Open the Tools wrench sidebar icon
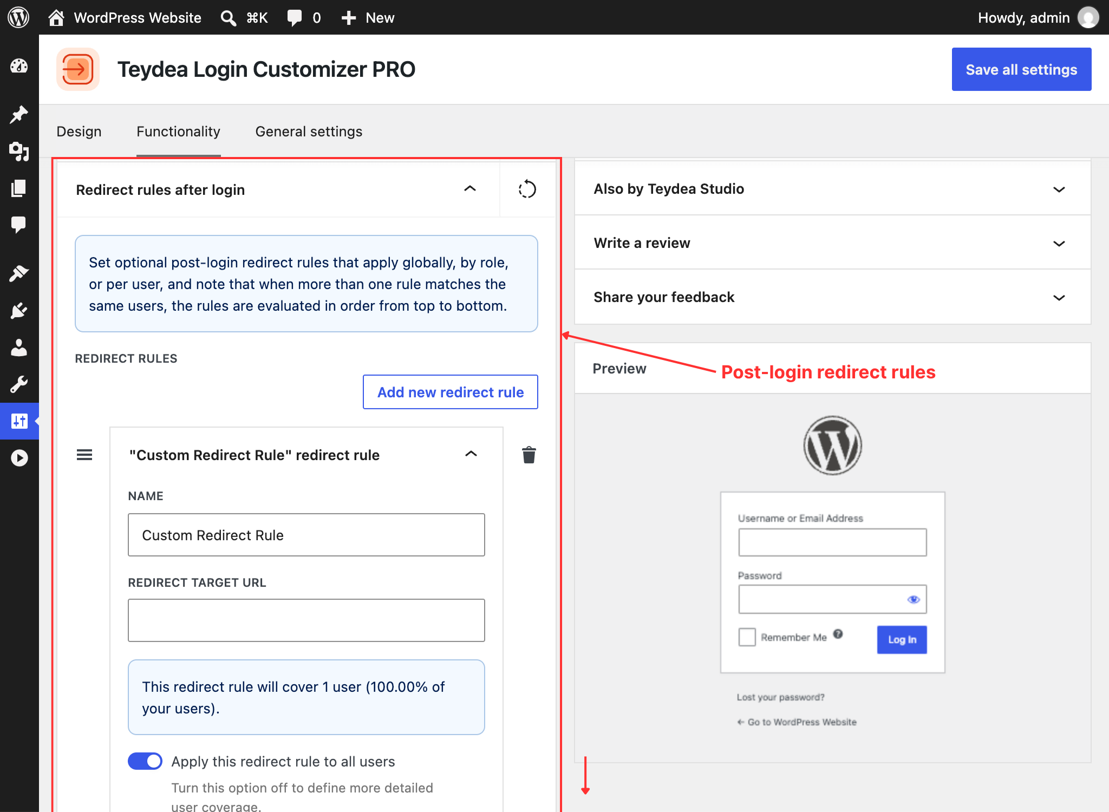Screen dimensions: 1109x812 (19, 384)
